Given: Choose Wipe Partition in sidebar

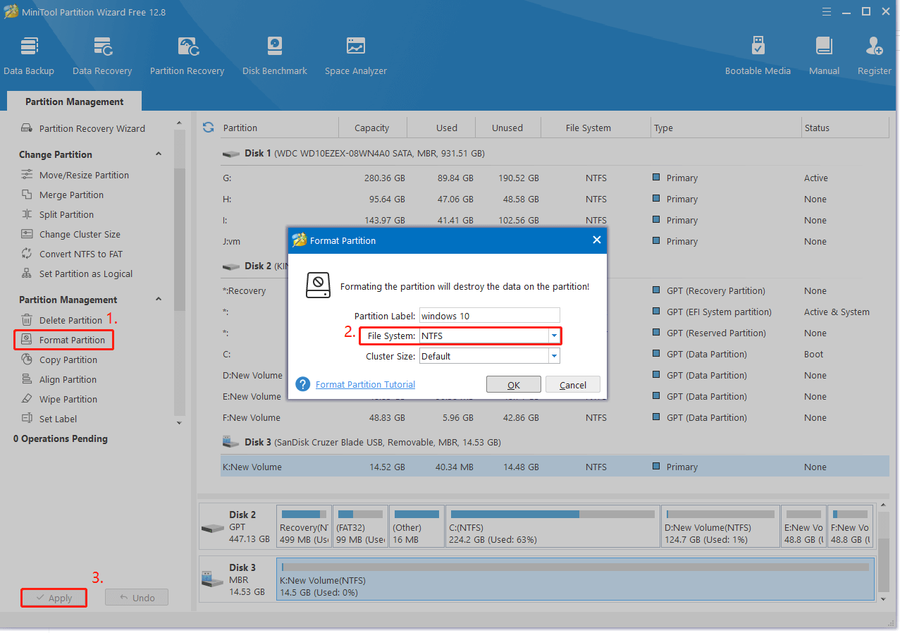Looking at the screenshot, I should tap(68, 399).
